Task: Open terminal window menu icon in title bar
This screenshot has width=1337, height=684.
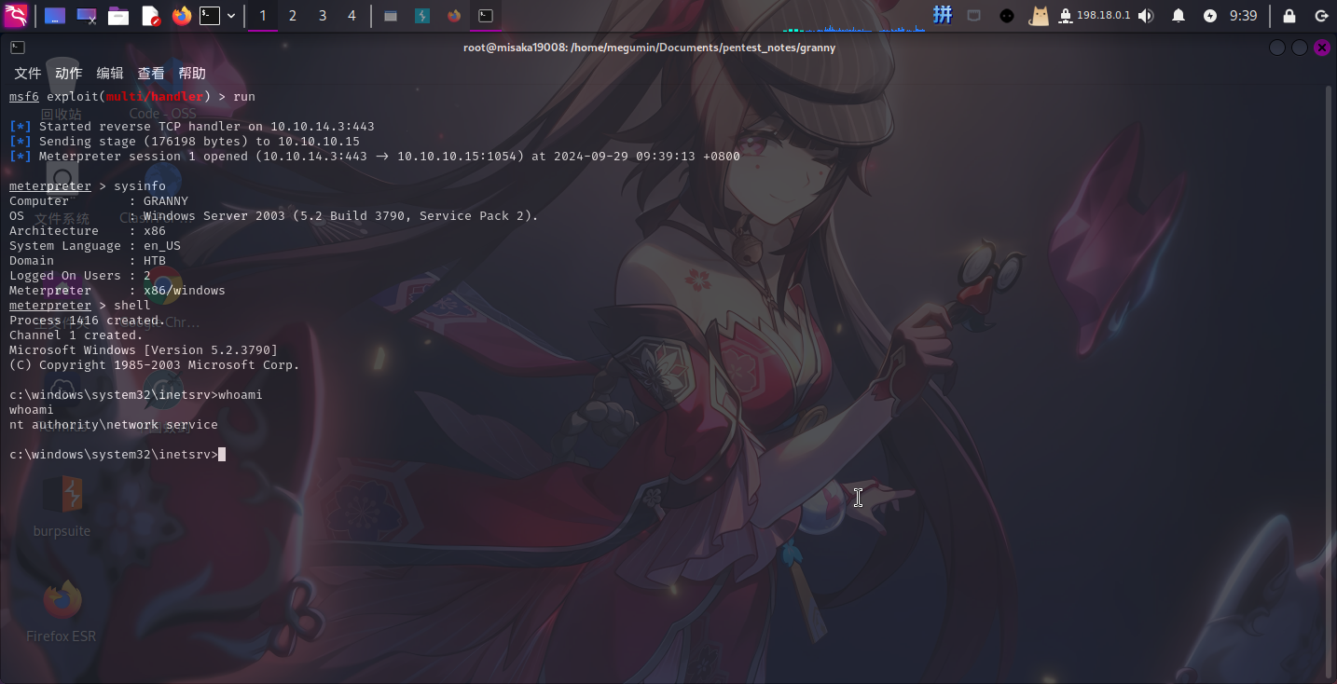Action: point(18,48)
